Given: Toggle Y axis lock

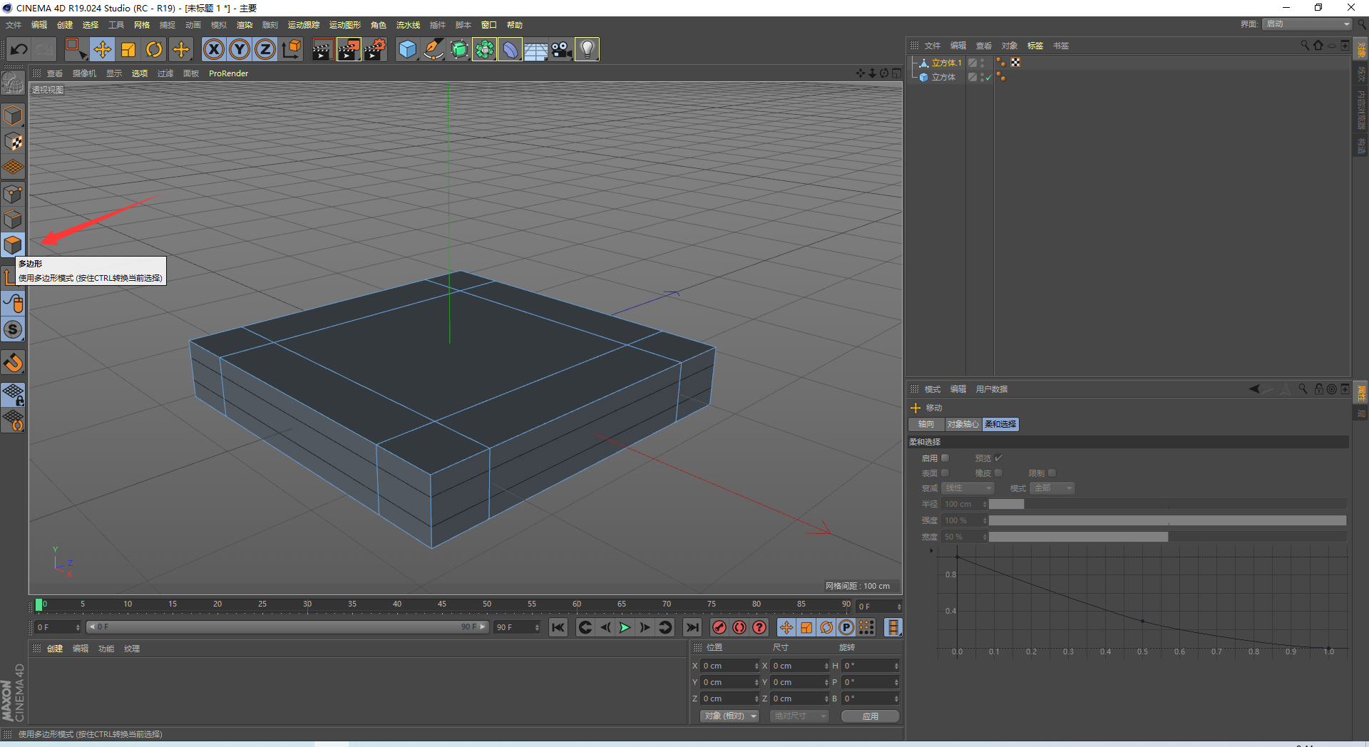Looking at the screenshot, I should pos(240,49).
